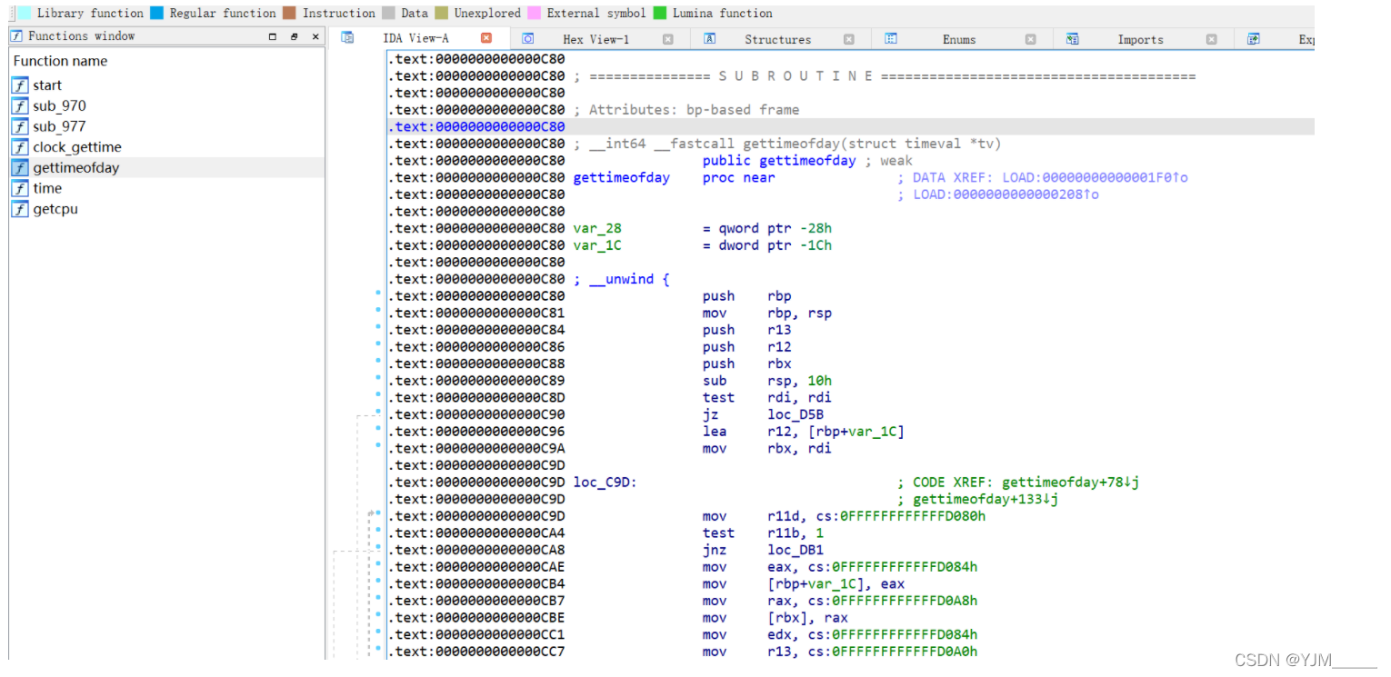
Task: Close the IDA View-A tab
Action: click(486, 38)
